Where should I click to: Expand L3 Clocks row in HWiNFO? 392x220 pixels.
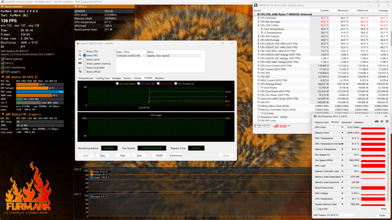(258, 113)
